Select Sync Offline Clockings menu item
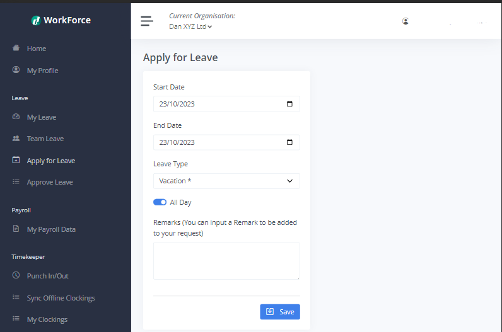 [61, 297]
